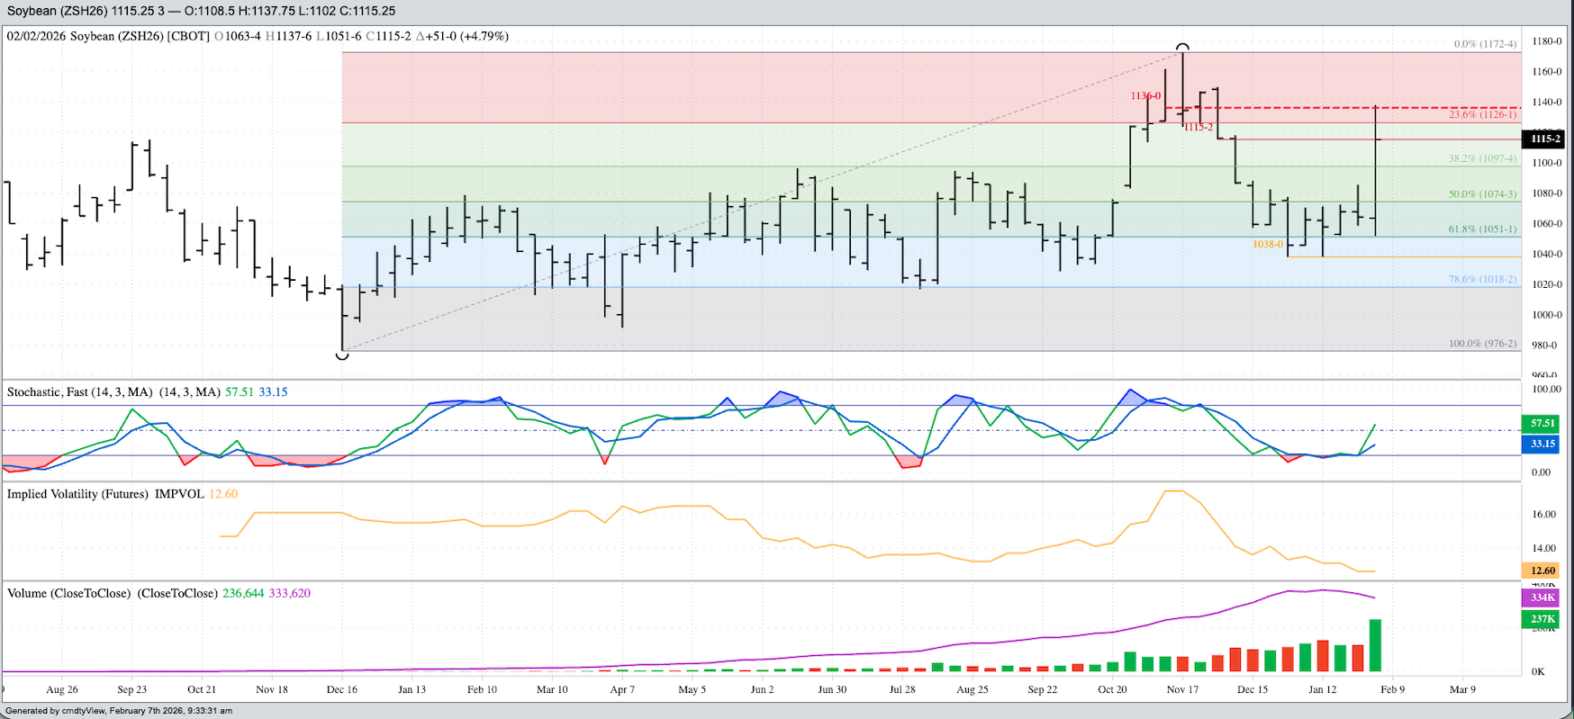Click the blue 33.15 stochastic value badge
Image resolution: width=1574 pixels, height=719 pixels.
pos(1542,444)
